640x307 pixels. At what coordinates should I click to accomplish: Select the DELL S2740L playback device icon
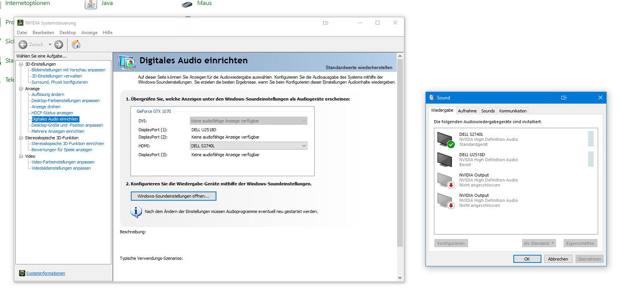tap(445, 140)
